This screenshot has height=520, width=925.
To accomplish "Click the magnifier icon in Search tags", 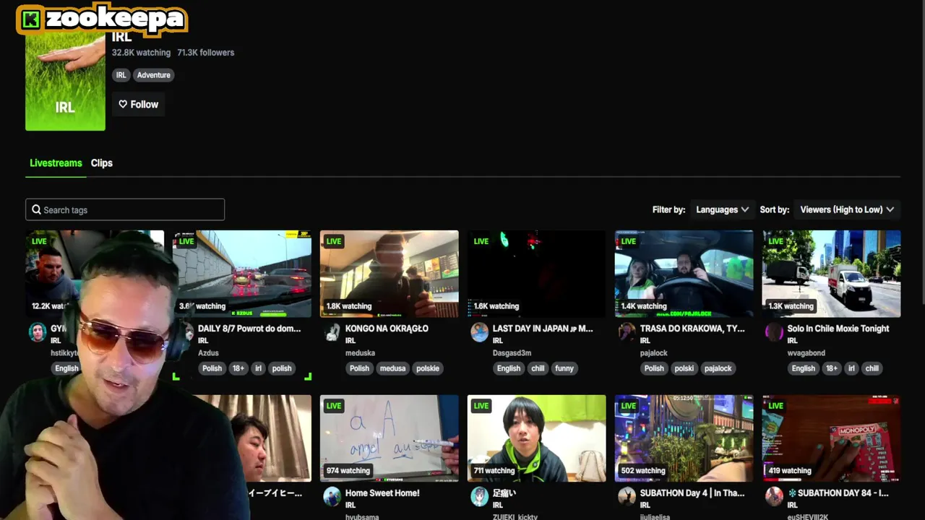I will point(36,209).
